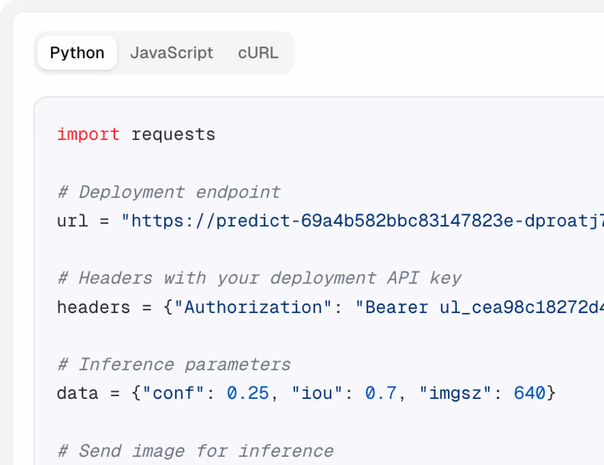Select the imgsz value 640
Viewport: 604px width, 465px height.
point(531,393)
